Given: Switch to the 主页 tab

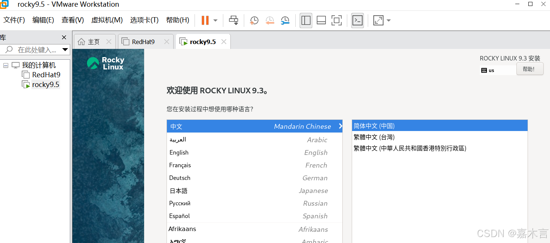Looking at the screenshot, I should tap(94, 42).
